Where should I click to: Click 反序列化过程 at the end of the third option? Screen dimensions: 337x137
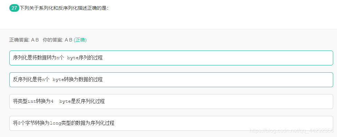[90, 101]
